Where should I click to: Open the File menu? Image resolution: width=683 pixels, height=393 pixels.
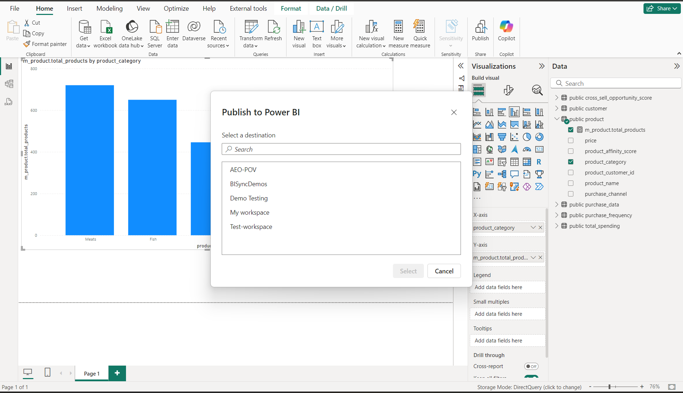[x=15, y=9]
